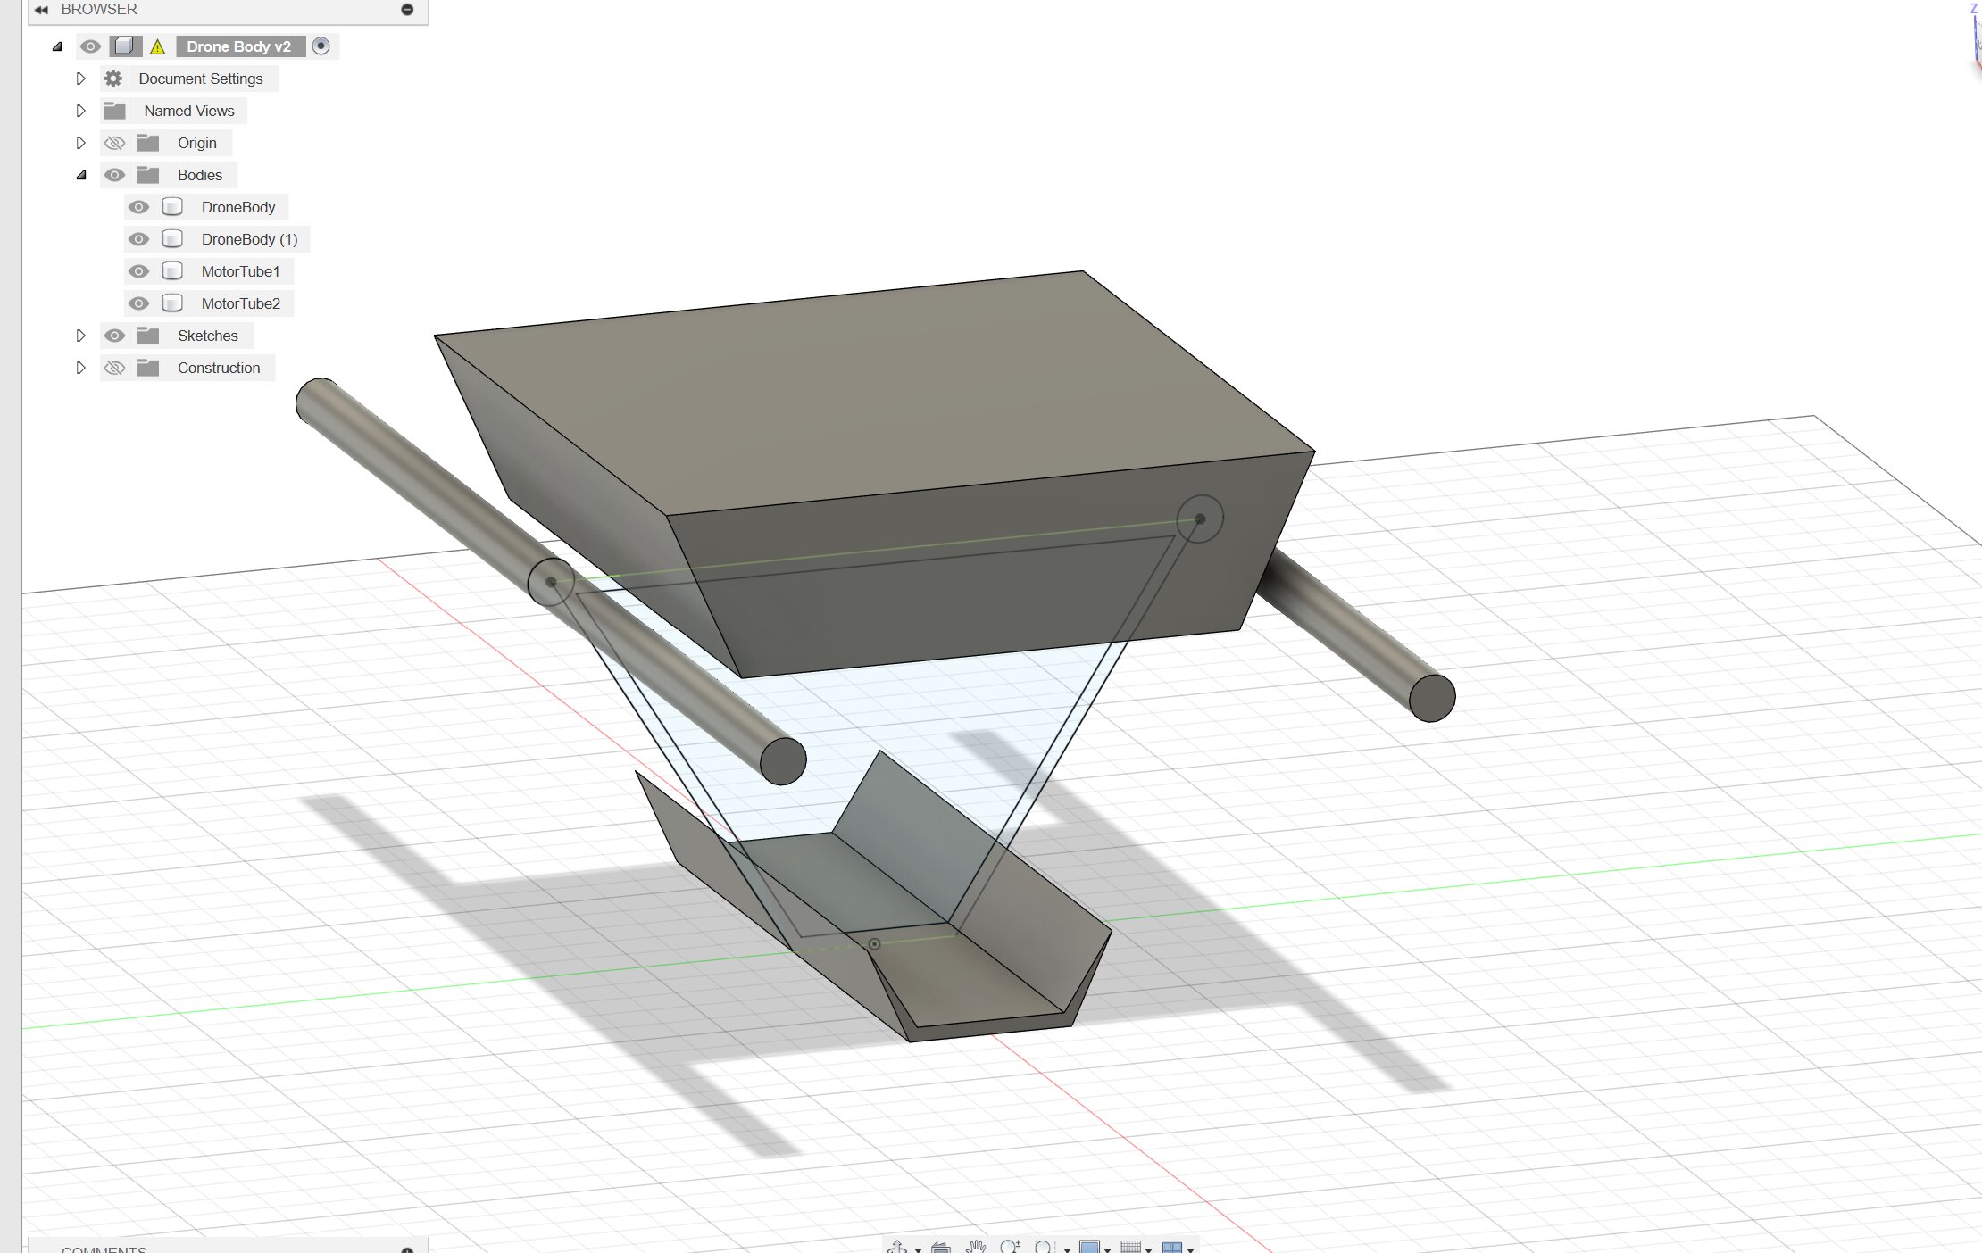Collapse the Bodies folder
The height and width of the screenshot is (1253, 1982).
pyautogui.click(x=81, y=175)
